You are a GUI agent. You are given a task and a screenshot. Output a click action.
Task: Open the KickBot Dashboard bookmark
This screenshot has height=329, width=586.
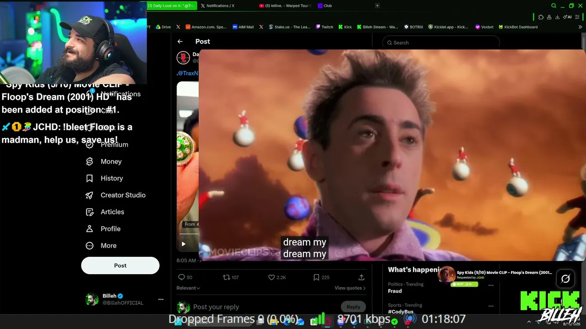(518, 27)
